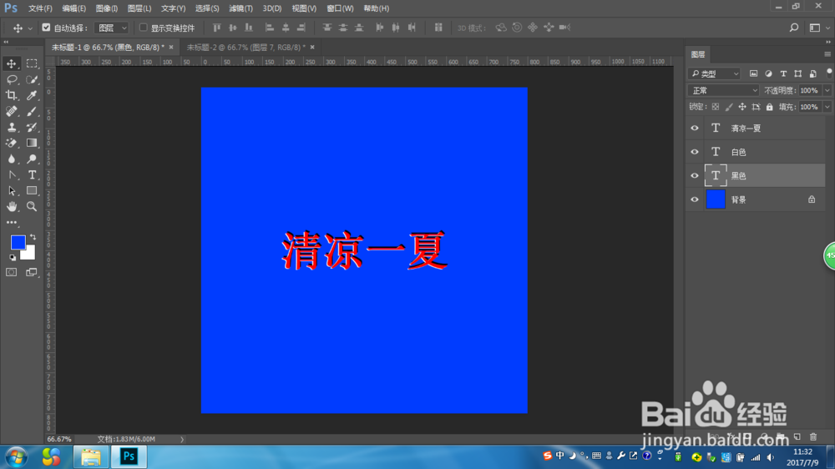Click the 66.67% zoom level field
This screenshot has height=469, width=835.
(59, 439)
